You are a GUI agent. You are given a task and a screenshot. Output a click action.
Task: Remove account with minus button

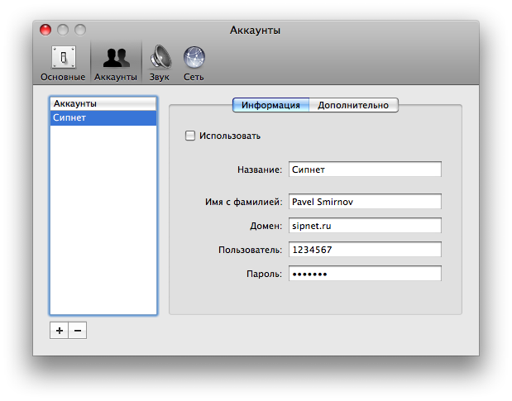pos(78,331)
